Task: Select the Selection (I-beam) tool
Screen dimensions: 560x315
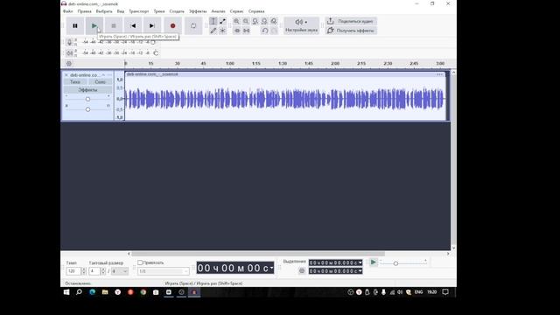Action: [x=213, y=21]
